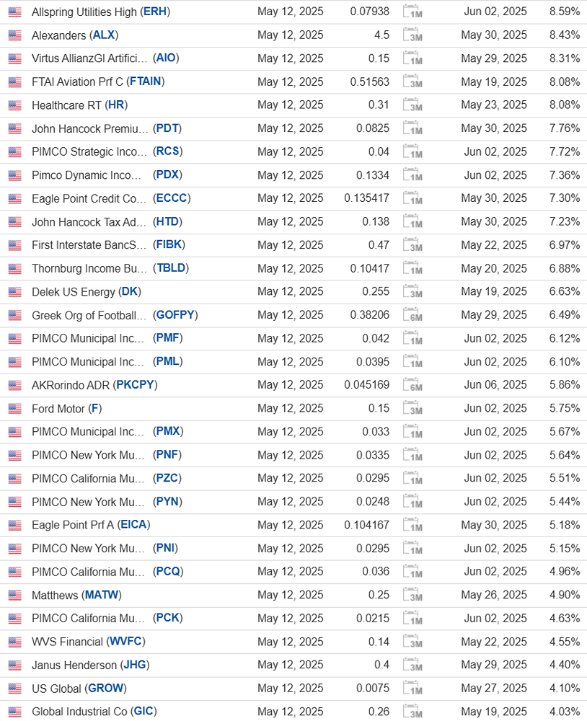The width and height of the screenshot is (587, 721).
Task: Click the 3M calendar icon for Global Industrial Co
Action: tap(412, 712)
